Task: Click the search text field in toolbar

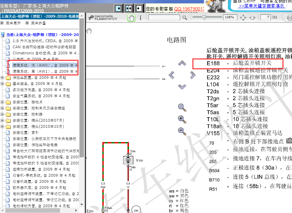Action: tap(164, 18)
